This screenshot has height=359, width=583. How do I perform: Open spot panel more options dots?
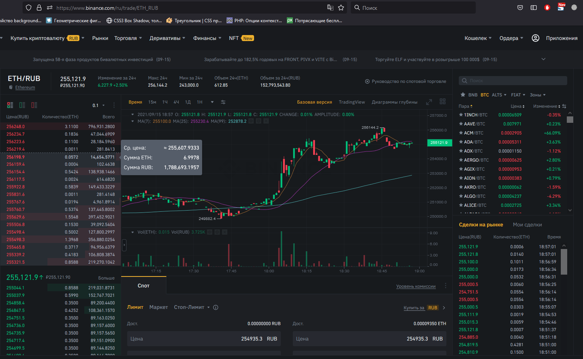[x=446, y=286]
